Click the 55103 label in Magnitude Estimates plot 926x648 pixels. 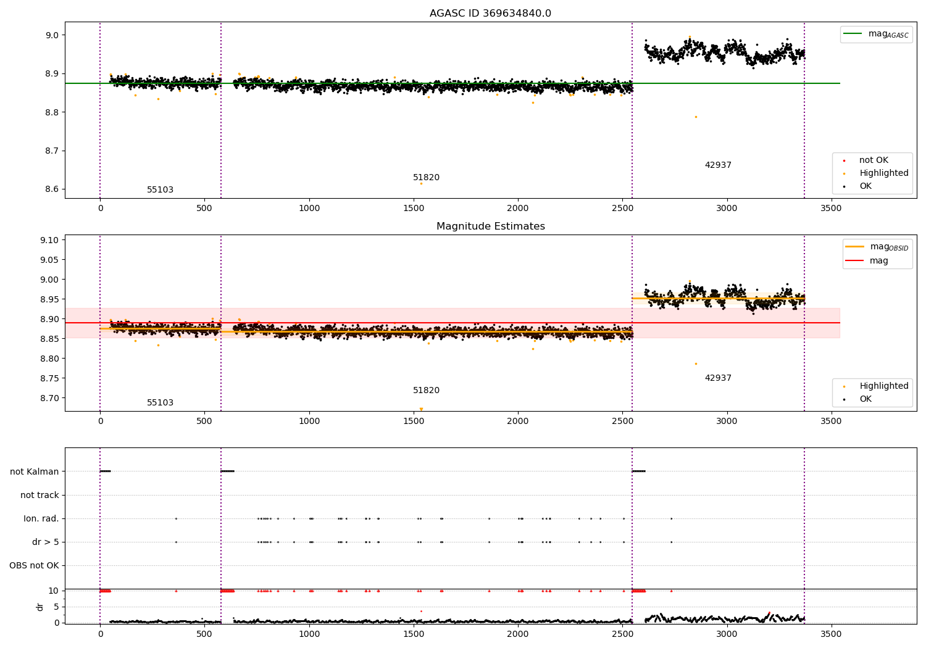pyautogui.click(x=160, y=403)
